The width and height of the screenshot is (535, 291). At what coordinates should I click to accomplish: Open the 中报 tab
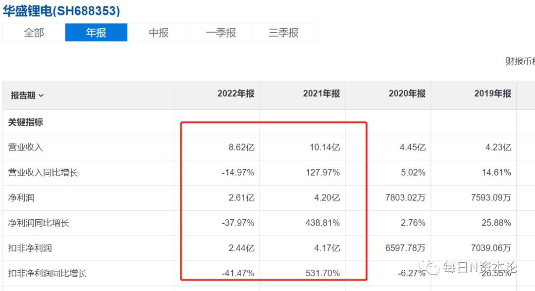click(159, 33)
